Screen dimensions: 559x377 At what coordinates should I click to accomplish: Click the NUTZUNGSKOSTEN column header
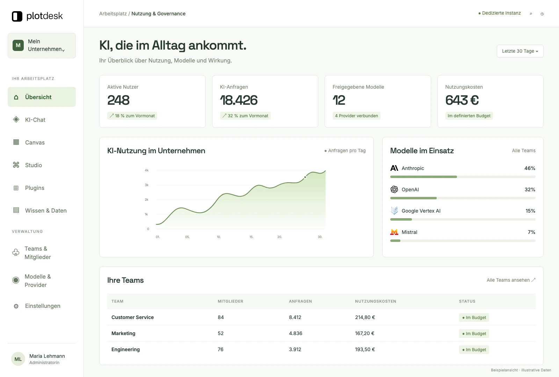point(376,301)
